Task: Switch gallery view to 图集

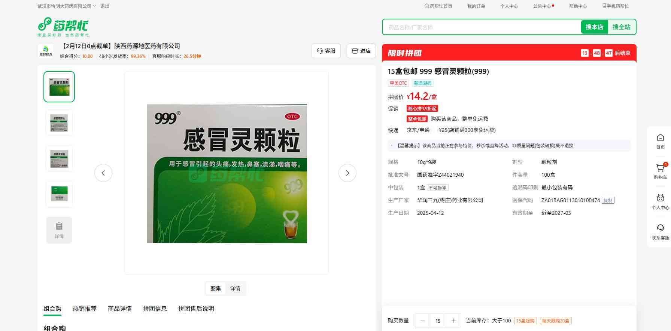Action: point(216,288)
